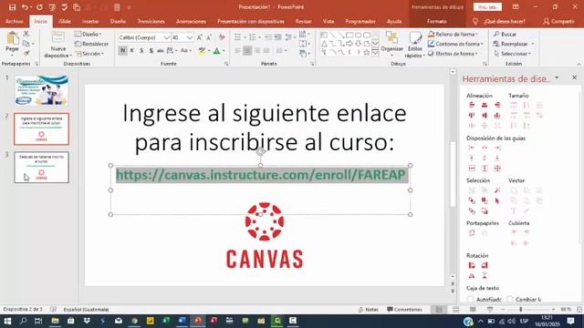
Task: Select the Autofijado radio option
Action: click(471, 299)
